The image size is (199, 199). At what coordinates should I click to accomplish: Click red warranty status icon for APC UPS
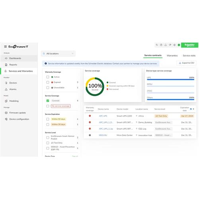(90, 116)
